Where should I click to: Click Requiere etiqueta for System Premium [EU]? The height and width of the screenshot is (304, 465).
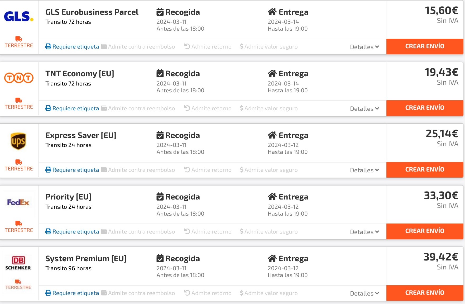(x=75, y=293)
